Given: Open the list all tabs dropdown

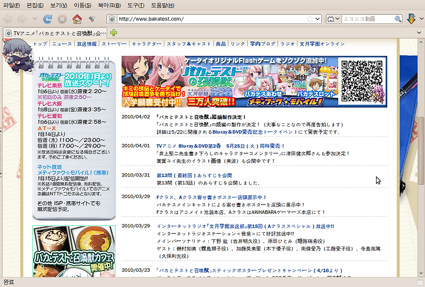Looking at the screenshot, I should (x=419, y=33).
